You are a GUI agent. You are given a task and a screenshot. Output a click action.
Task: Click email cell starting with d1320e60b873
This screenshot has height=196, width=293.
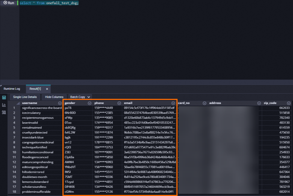tap(150, 118)
